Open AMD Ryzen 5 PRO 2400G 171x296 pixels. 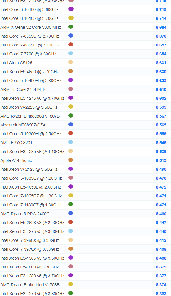pos(25,214)
